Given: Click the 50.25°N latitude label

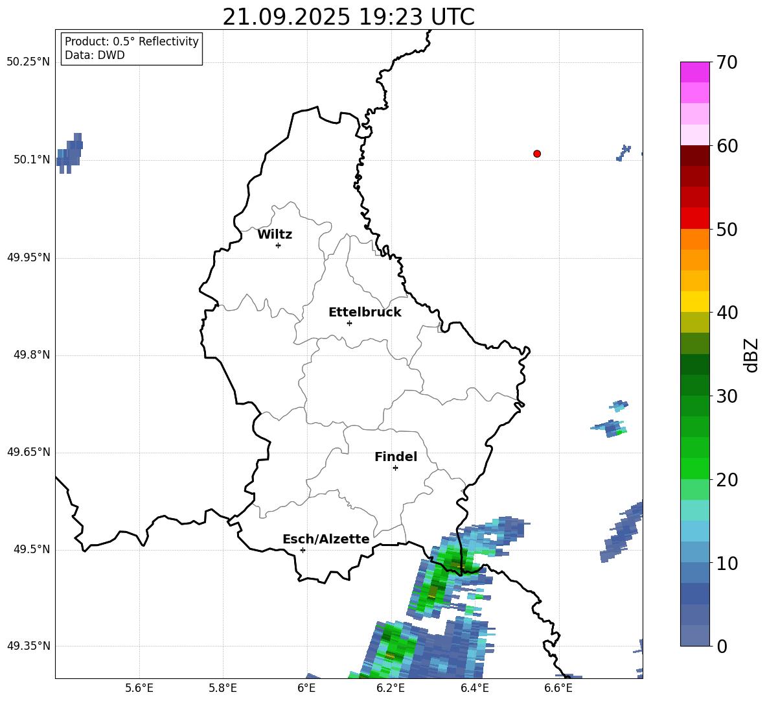Looking at the screenshot, I should [x=29, y=62].
